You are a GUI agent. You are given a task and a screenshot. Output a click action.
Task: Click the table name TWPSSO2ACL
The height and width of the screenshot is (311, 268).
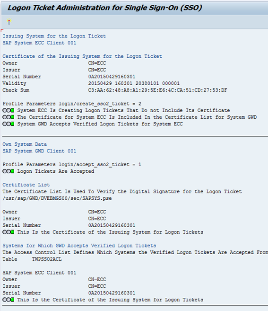click(x=47, y=259)
